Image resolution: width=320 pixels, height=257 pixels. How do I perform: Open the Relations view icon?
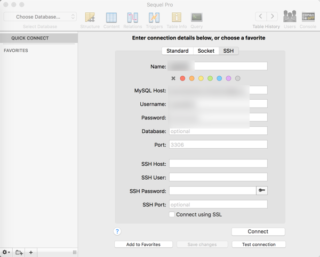[x=133, y=18]
